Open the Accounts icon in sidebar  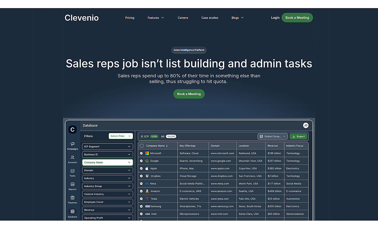tap(72, 157)
